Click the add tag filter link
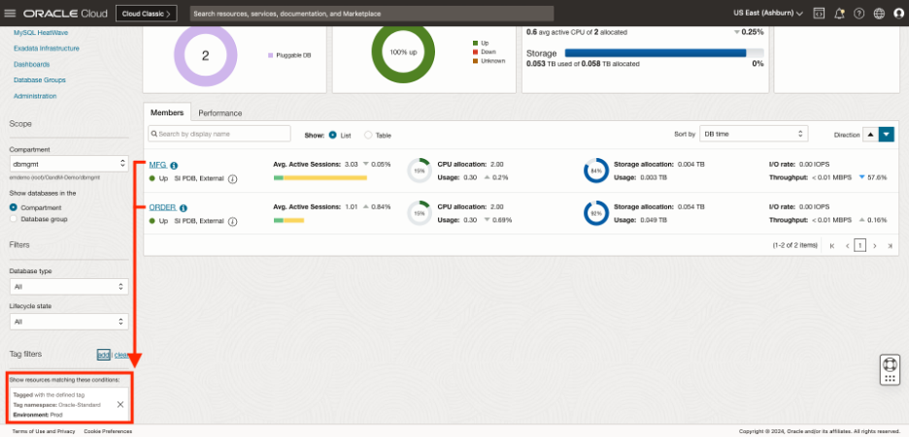The width and height of the screenshot is (909, 438). tap(103, 355)
